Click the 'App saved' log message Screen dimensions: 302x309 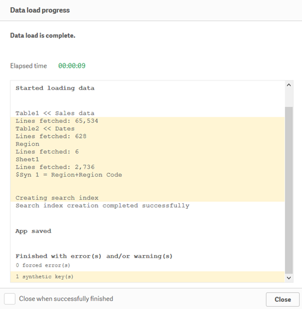pyautogui.click(x=33, y=231)
